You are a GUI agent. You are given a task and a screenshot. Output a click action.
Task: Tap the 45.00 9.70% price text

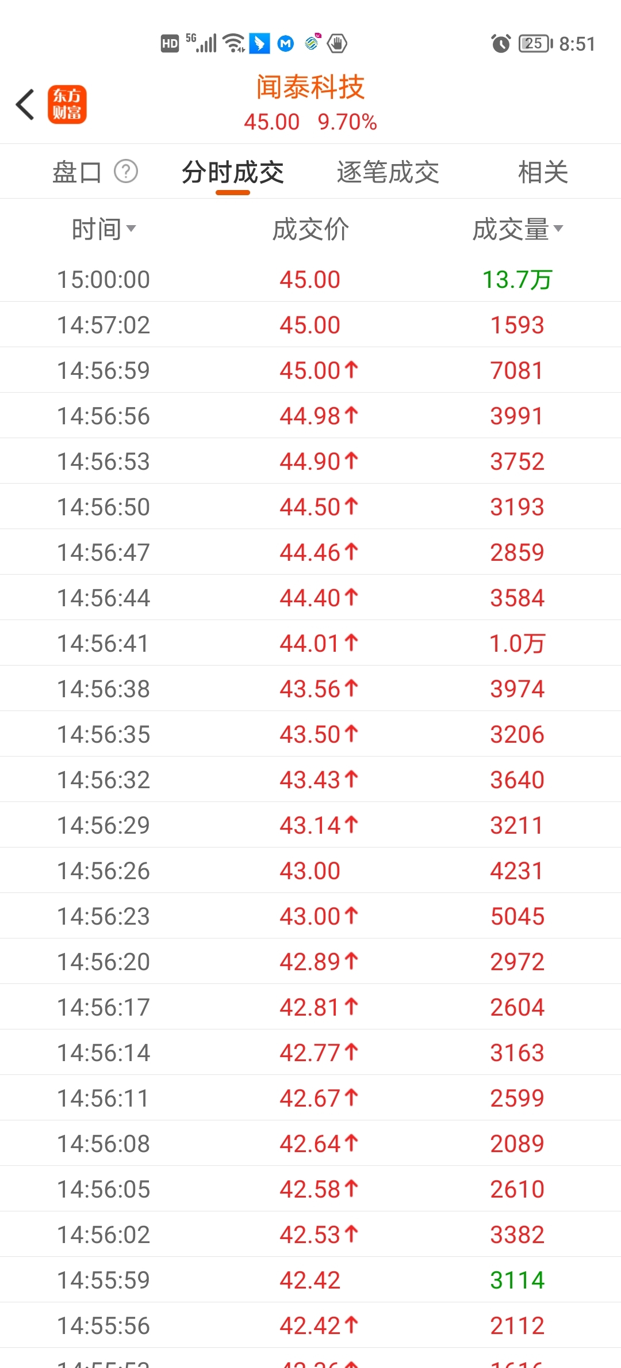(x=310, y=122)
